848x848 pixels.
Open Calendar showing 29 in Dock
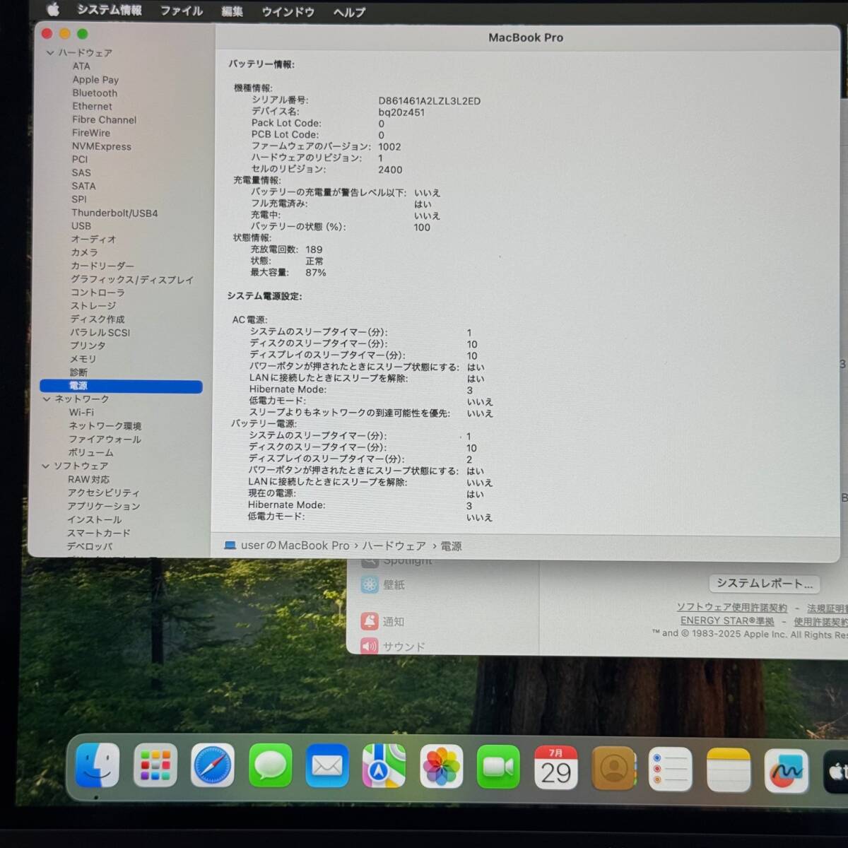point(556,767)
